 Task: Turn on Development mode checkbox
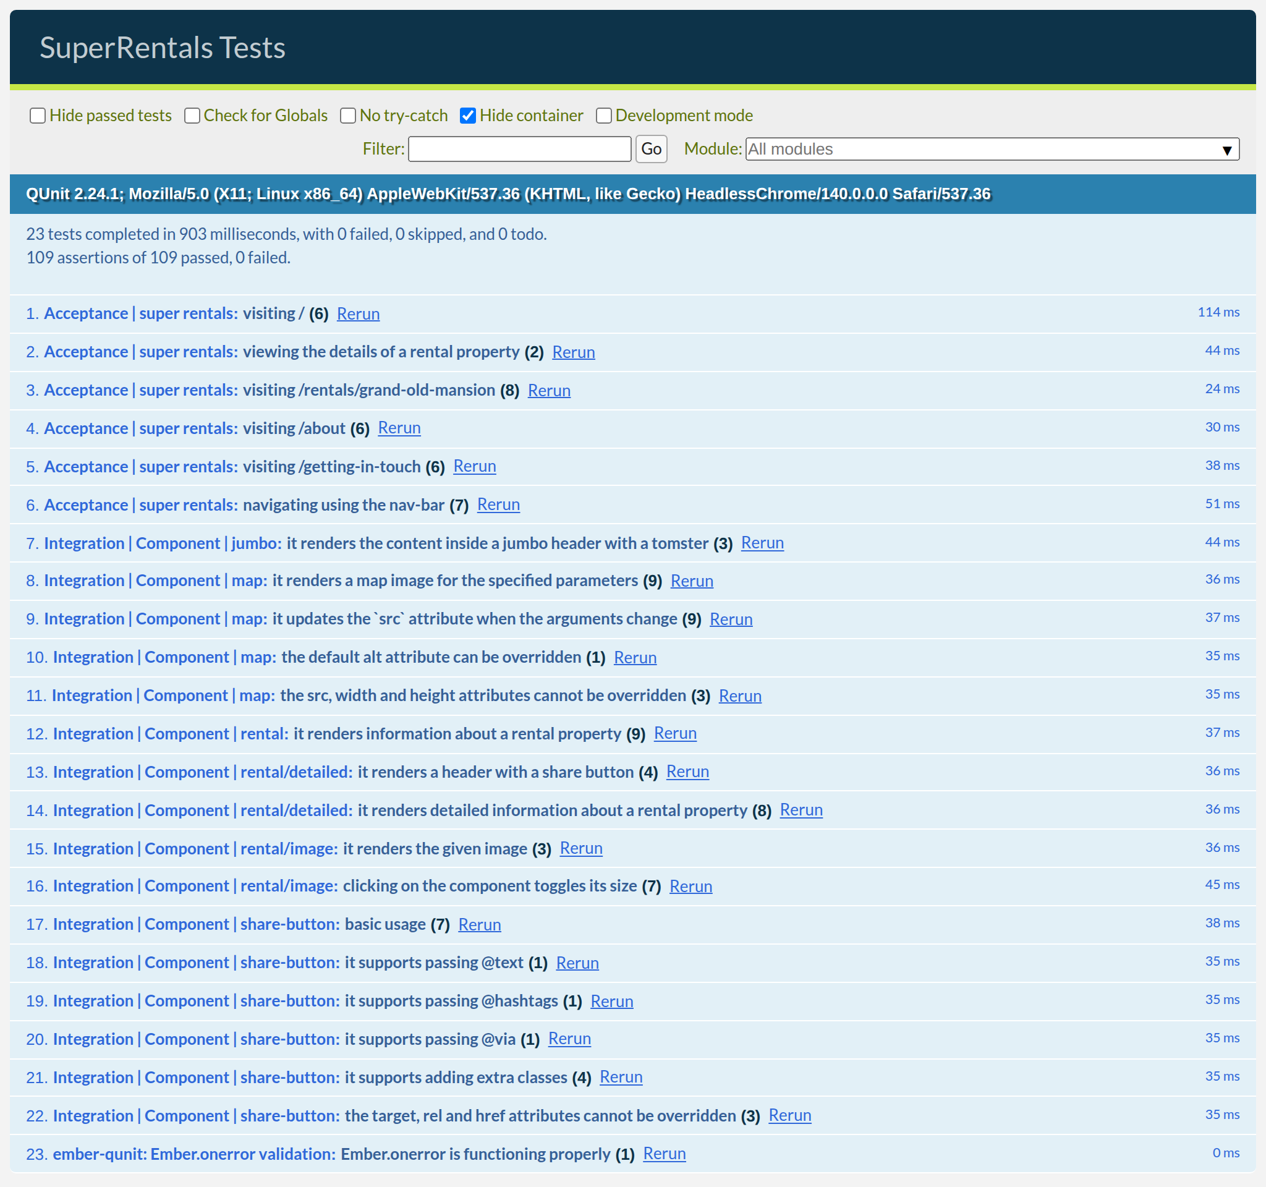point(603,116)
